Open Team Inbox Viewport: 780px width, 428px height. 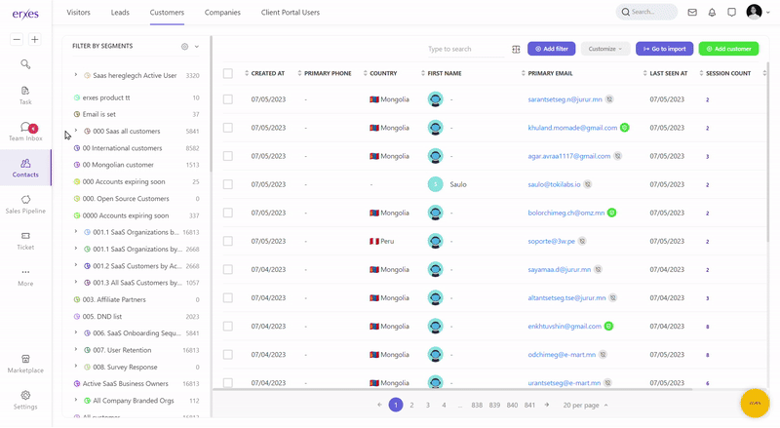[25, 132]
